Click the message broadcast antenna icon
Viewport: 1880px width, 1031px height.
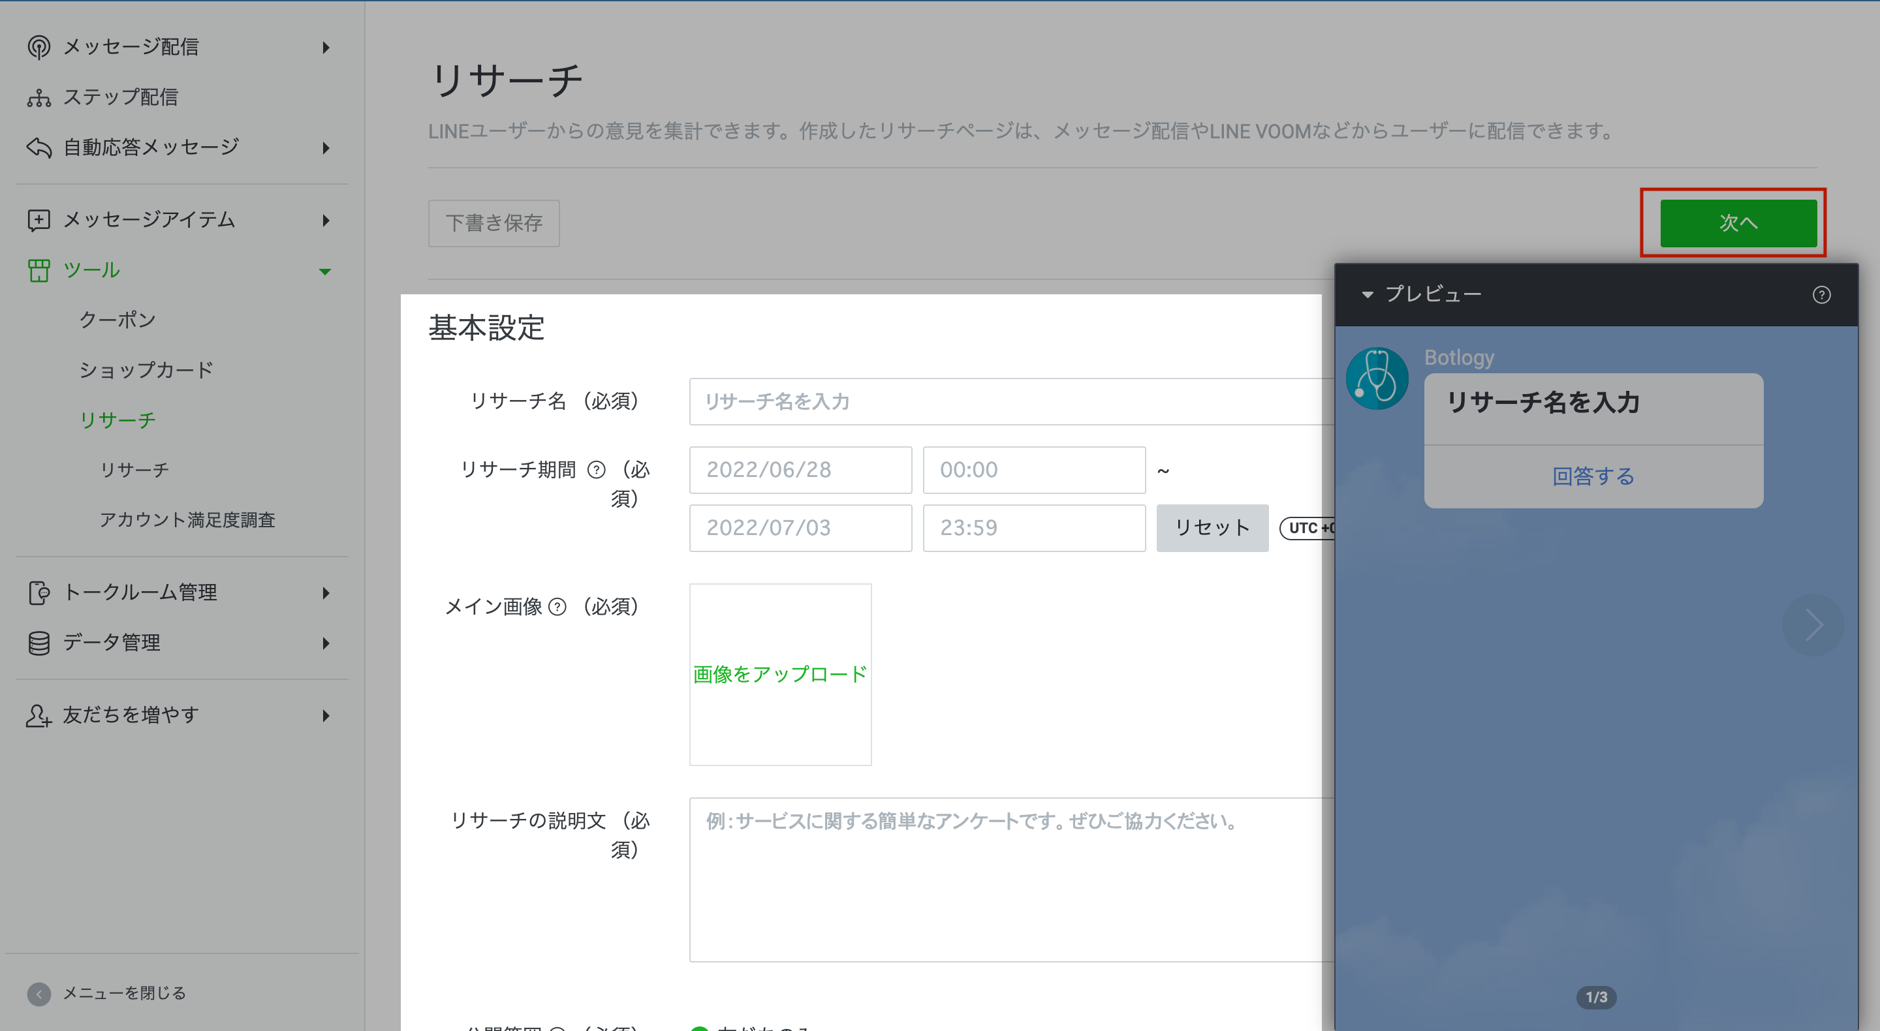click(x=39, y=47)
